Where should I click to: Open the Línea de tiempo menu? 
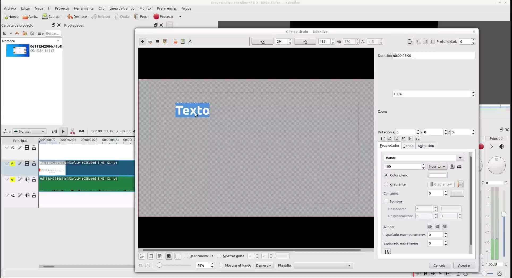tap(122, 8)
